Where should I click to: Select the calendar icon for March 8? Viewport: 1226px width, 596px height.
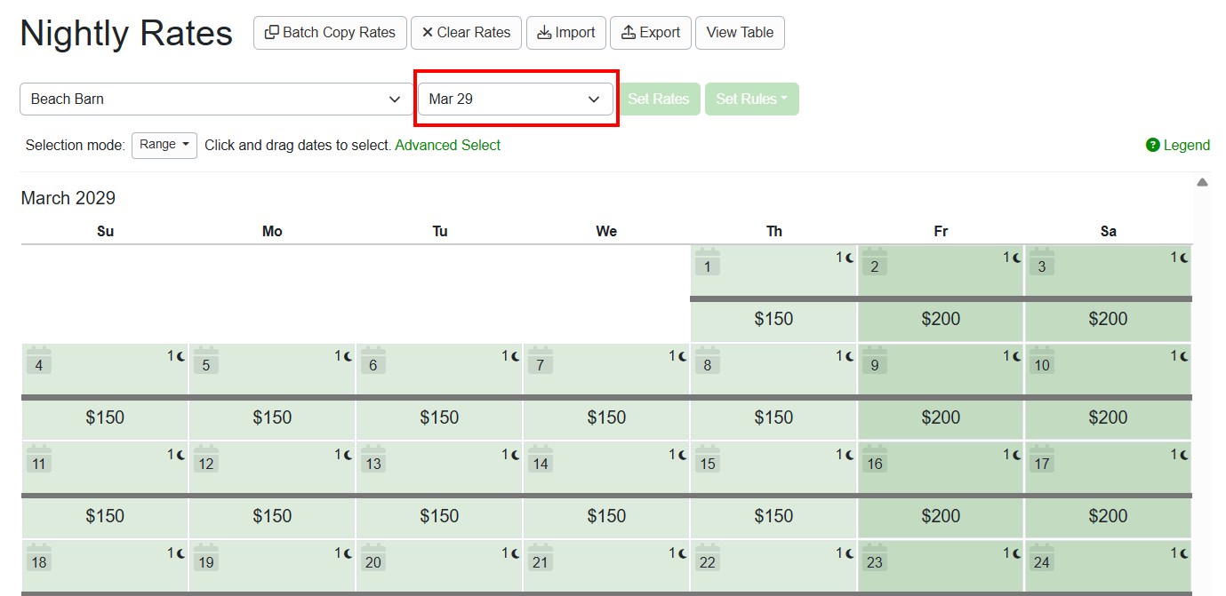(708, 362)
